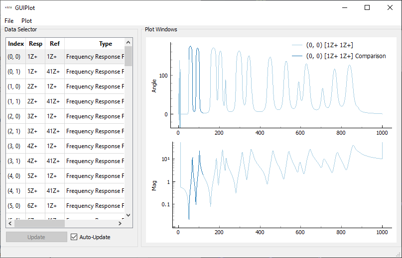
Task: Click the Ref column header
Action: pyautogui.click(x=55, y=44)
